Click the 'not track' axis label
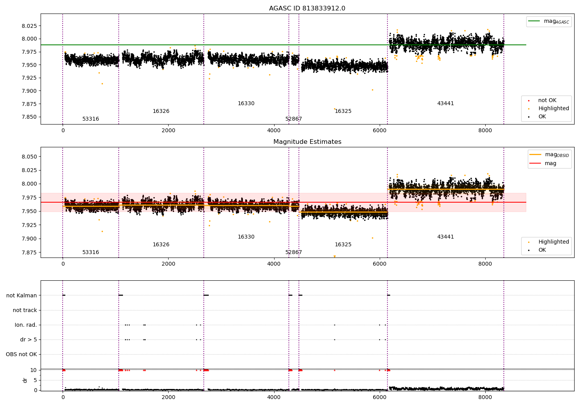580x406 pixels. 25,310
